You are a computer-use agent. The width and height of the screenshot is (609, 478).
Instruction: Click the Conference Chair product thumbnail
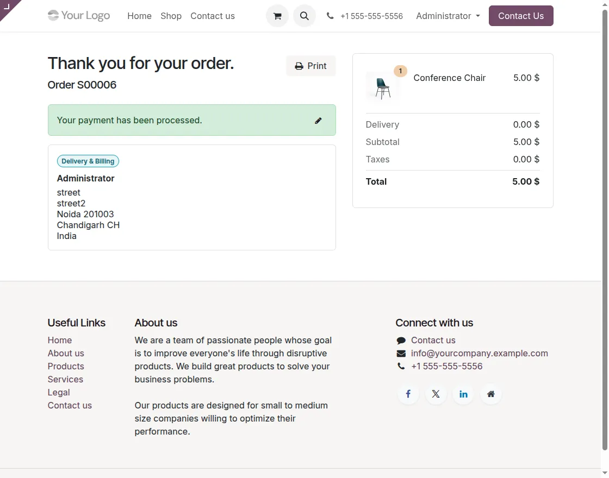(x=383, y=87)
